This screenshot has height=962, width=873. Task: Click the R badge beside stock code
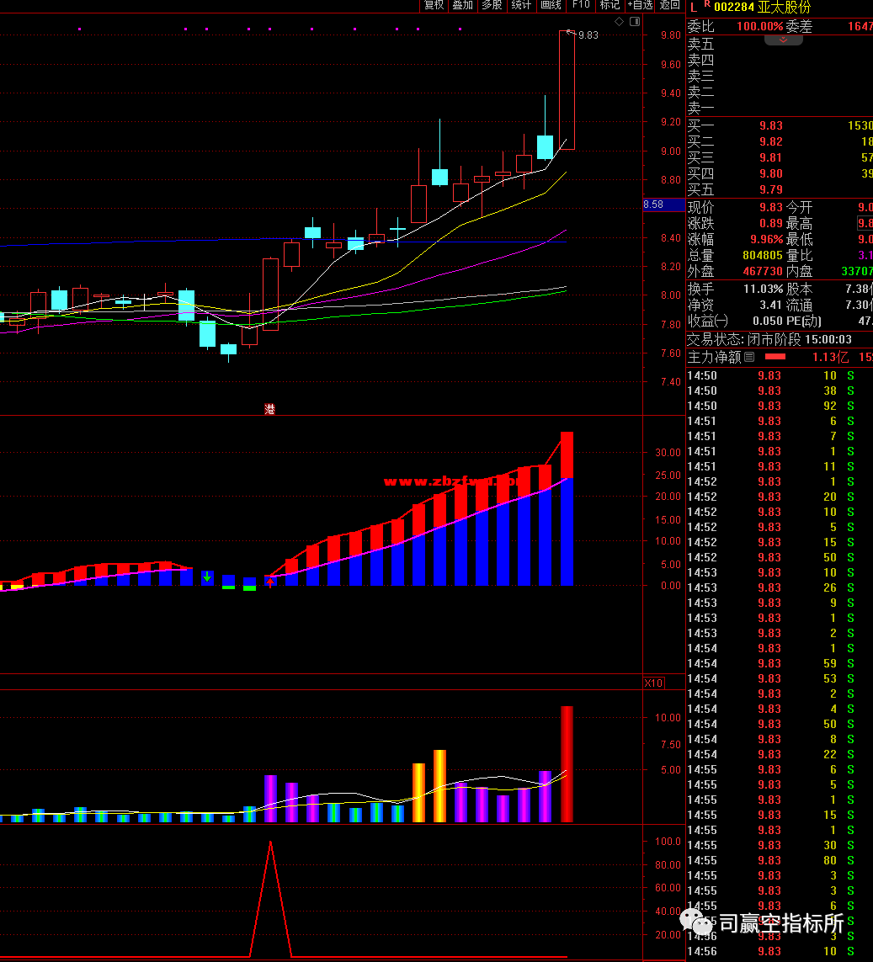coord(706,5)
